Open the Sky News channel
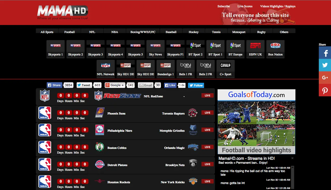The width and height of the screenshot is (331, 190). pos(156,49)
